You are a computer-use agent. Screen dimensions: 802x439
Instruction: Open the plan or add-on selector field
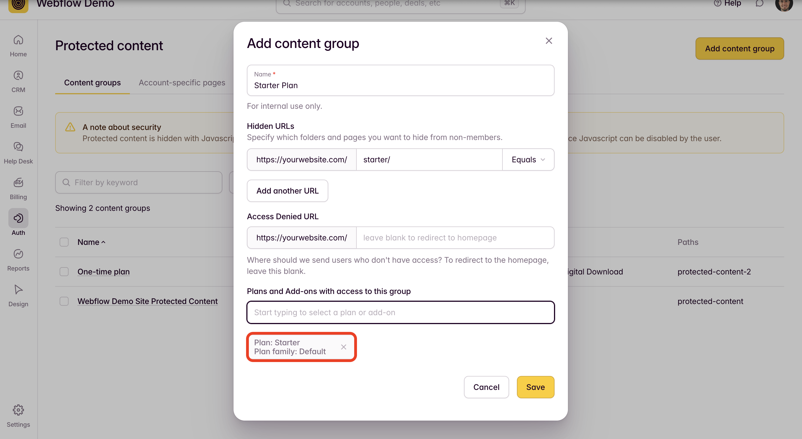coord(400,312)
